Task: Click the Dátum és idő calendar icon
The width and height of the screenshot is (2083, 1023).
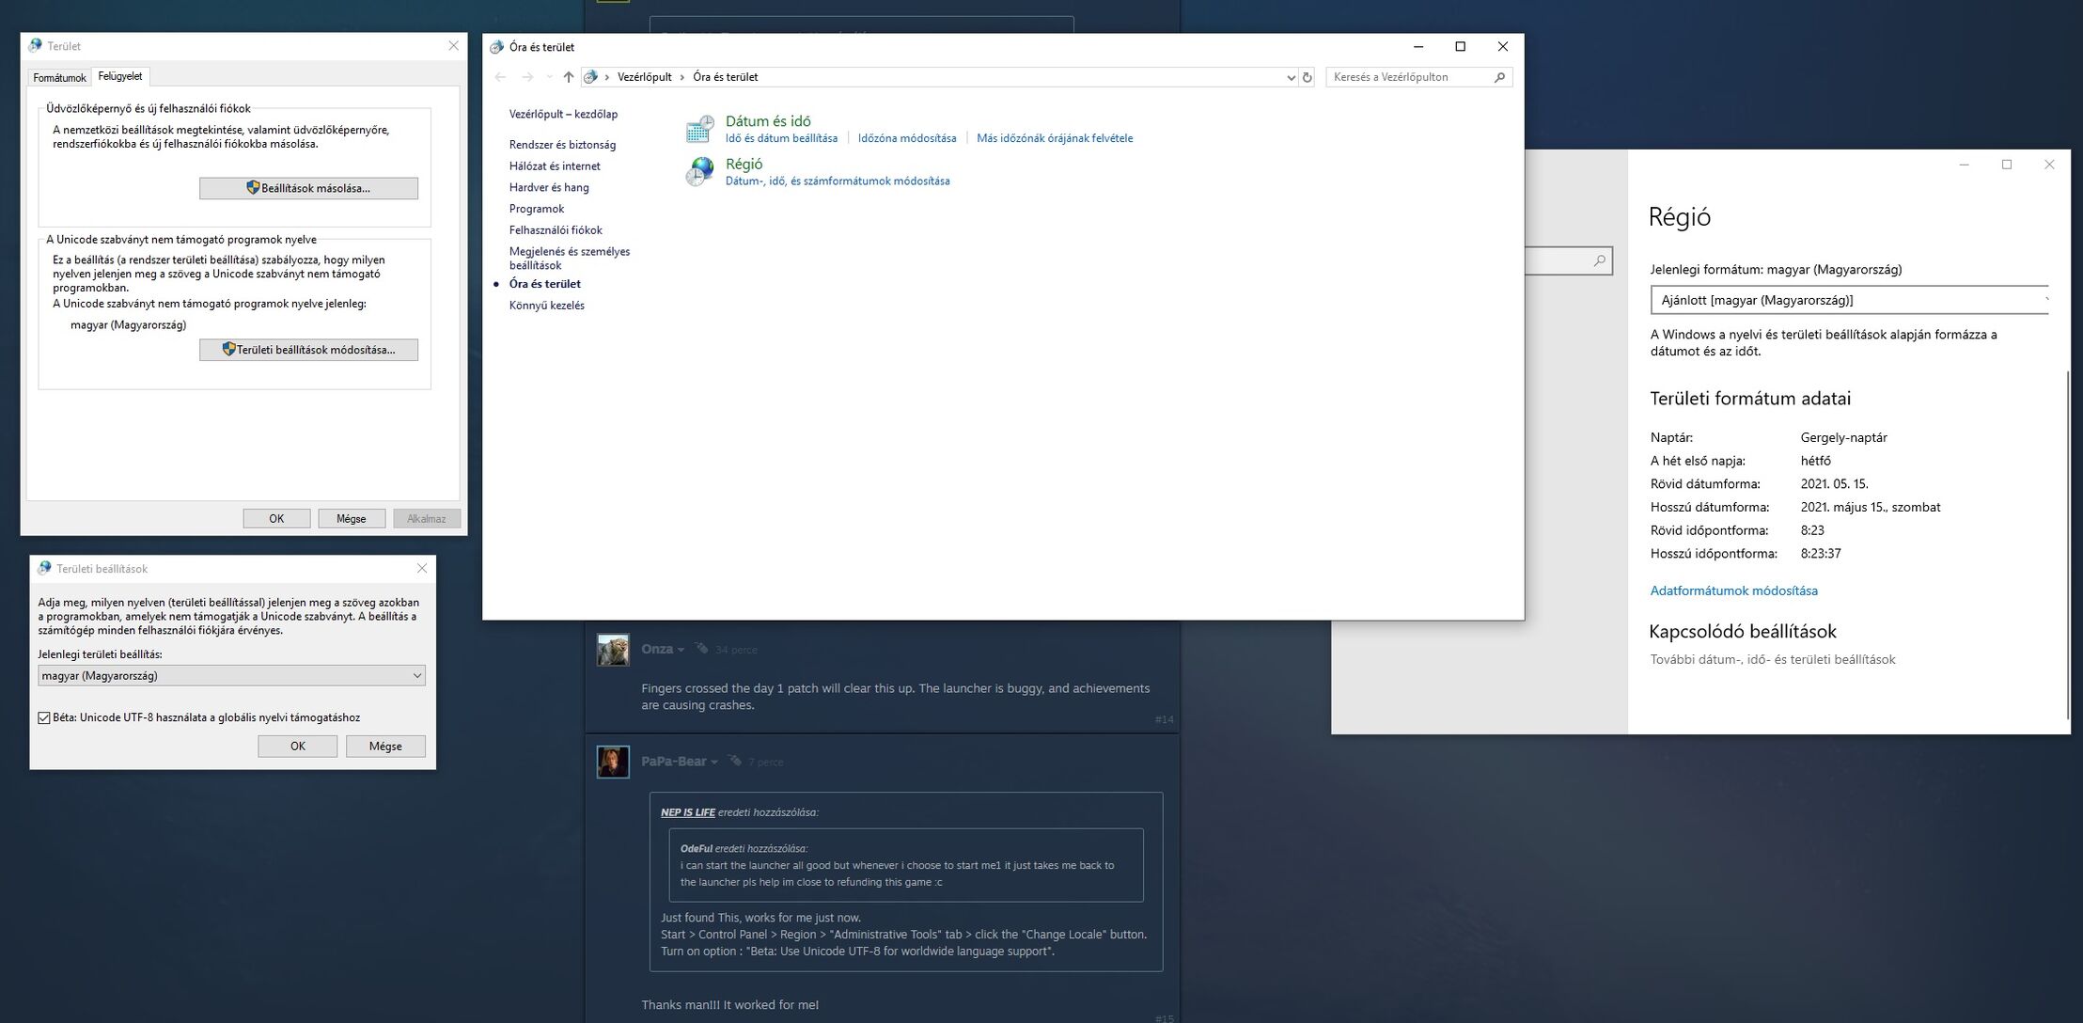Action: (x=699, y=129)
